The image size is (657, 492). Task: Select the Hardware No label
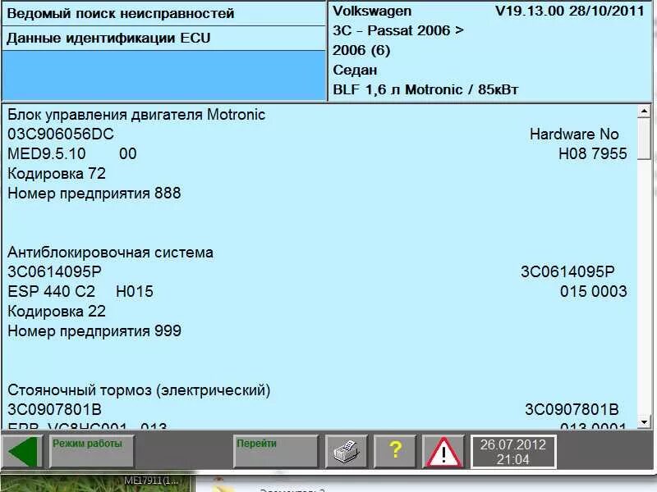(x=574, y=134)
